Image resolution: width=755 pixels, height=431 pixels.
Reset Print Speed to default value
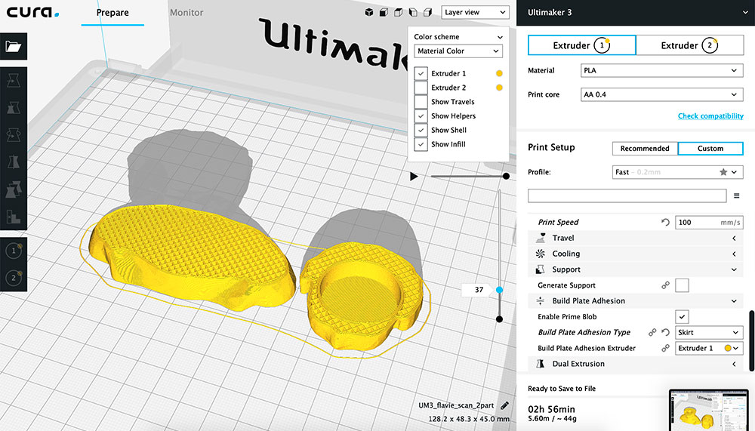pyautogui.click(x=665, y=222)
